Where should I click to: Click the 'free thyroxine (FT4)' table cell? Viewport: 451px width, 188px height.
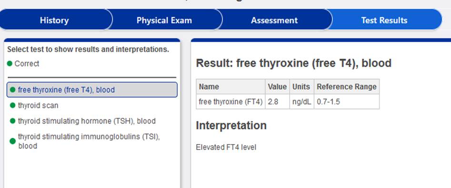coord(231,102)
